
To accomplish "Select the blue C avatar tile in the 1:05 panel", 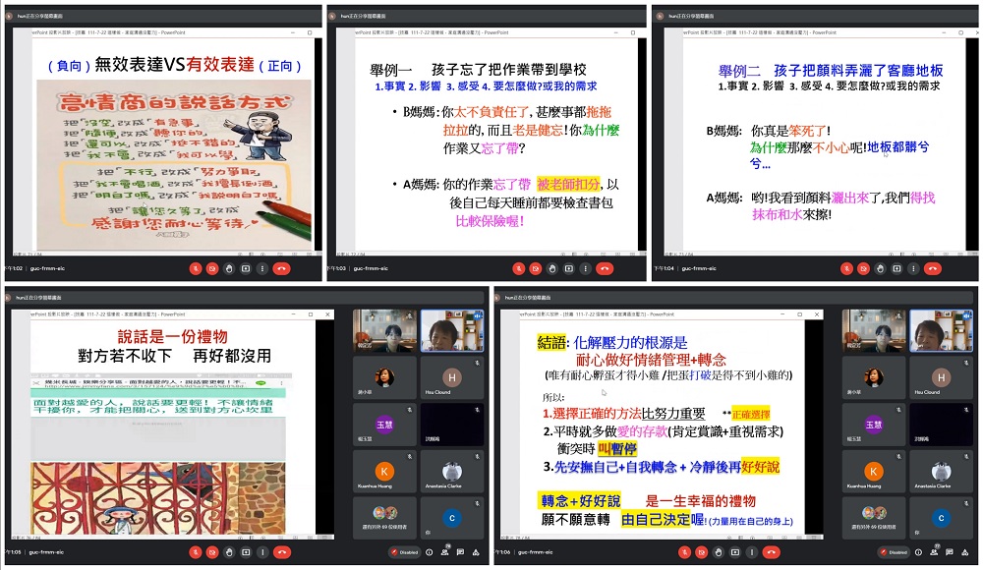I will coord(451,518).
